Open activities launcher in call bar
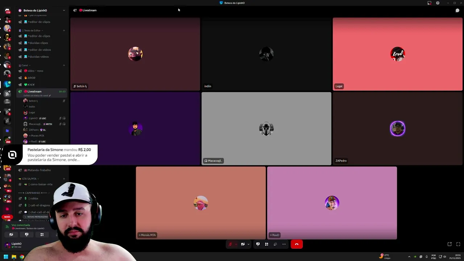The width and height of the screenshot is (464, 261). point(266,244)
